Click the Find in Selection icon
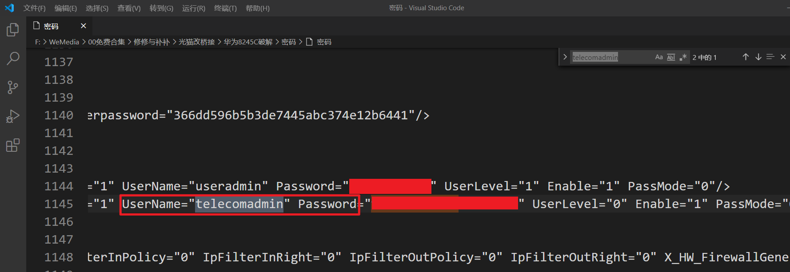 tap(770, 57)
